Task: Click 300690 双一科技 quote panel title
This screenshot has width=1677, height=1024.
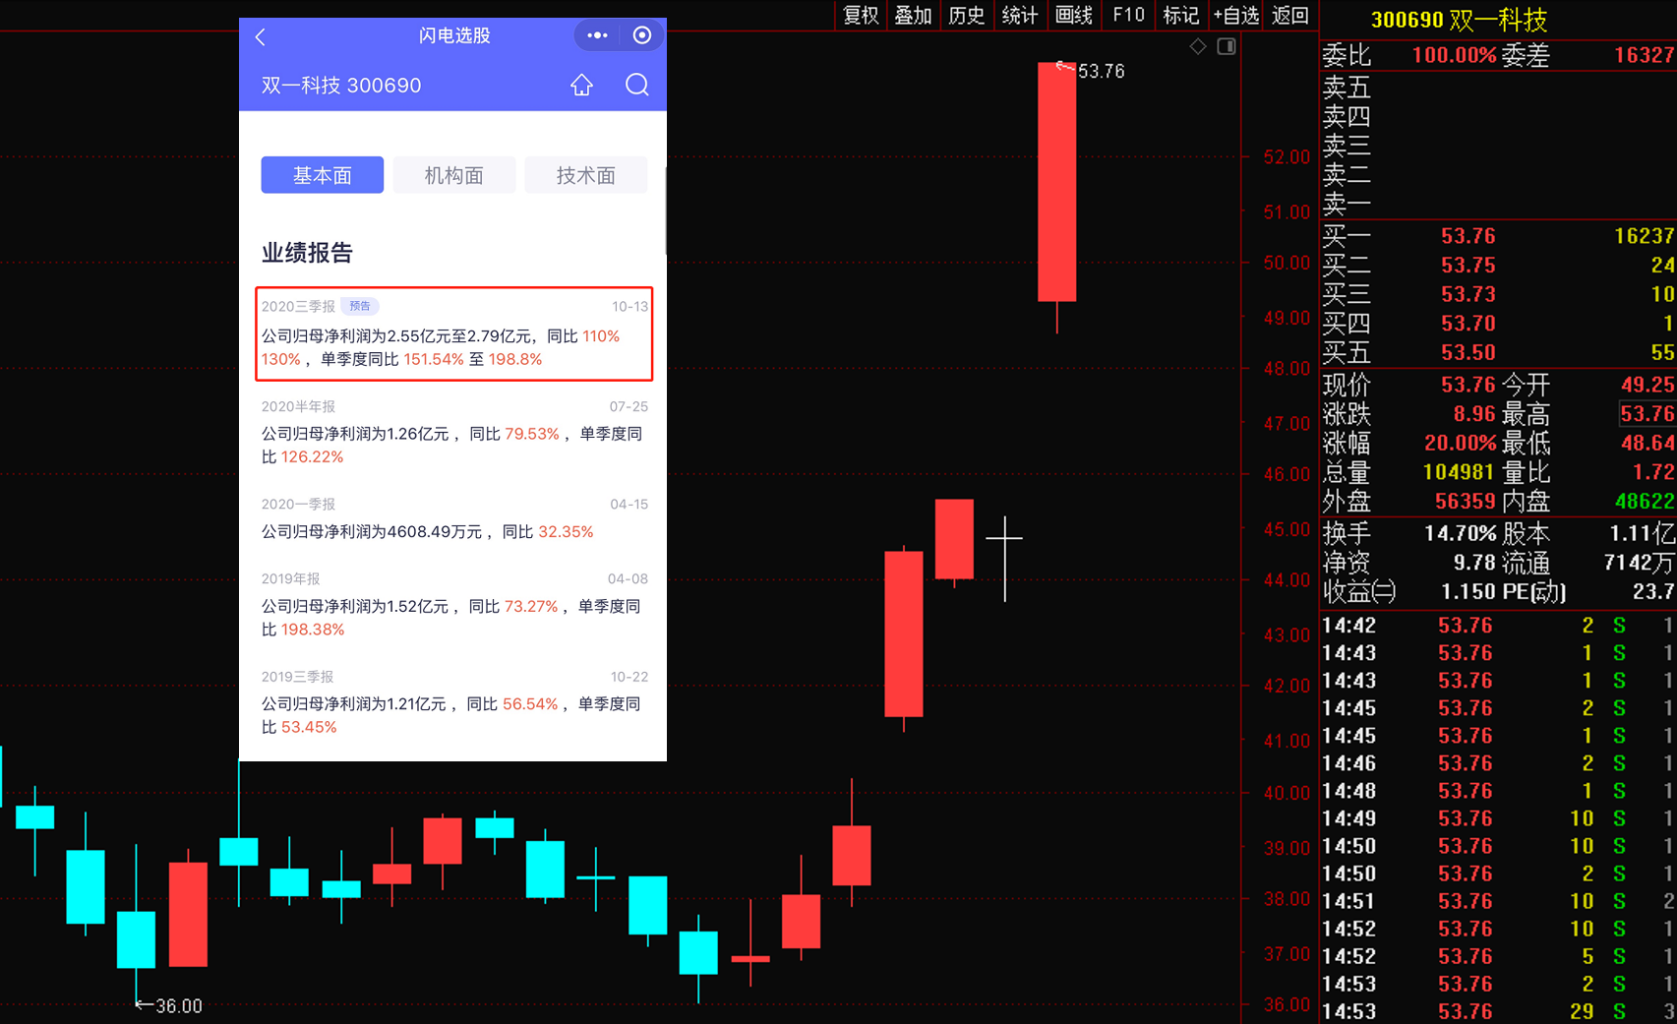Action: pos(1460,20)
